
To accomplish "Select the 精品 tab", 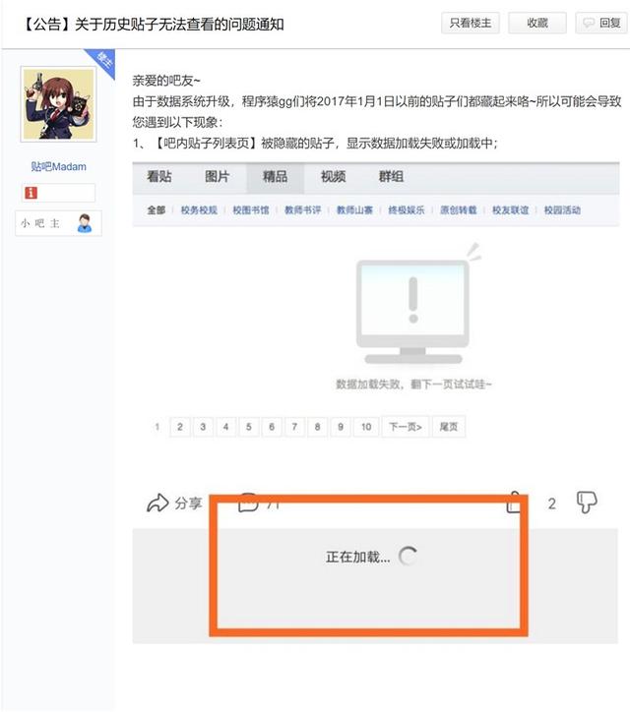I will point(275,177).
